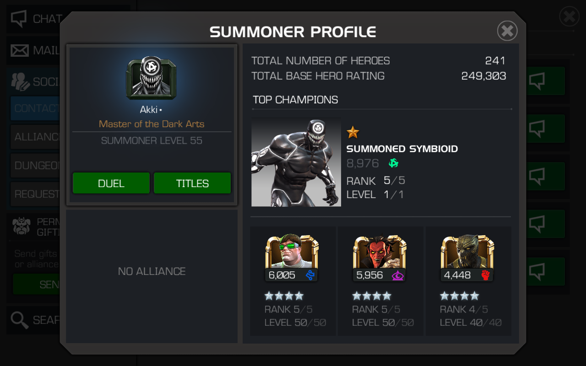
Task: Click the Search magnifier icon
Action: pos(19,320)
